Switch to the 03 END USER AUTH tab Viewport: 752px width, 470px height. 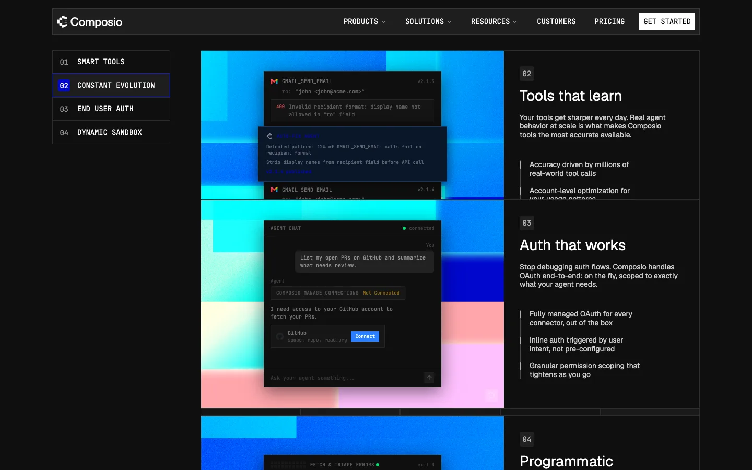click(111, 109)
